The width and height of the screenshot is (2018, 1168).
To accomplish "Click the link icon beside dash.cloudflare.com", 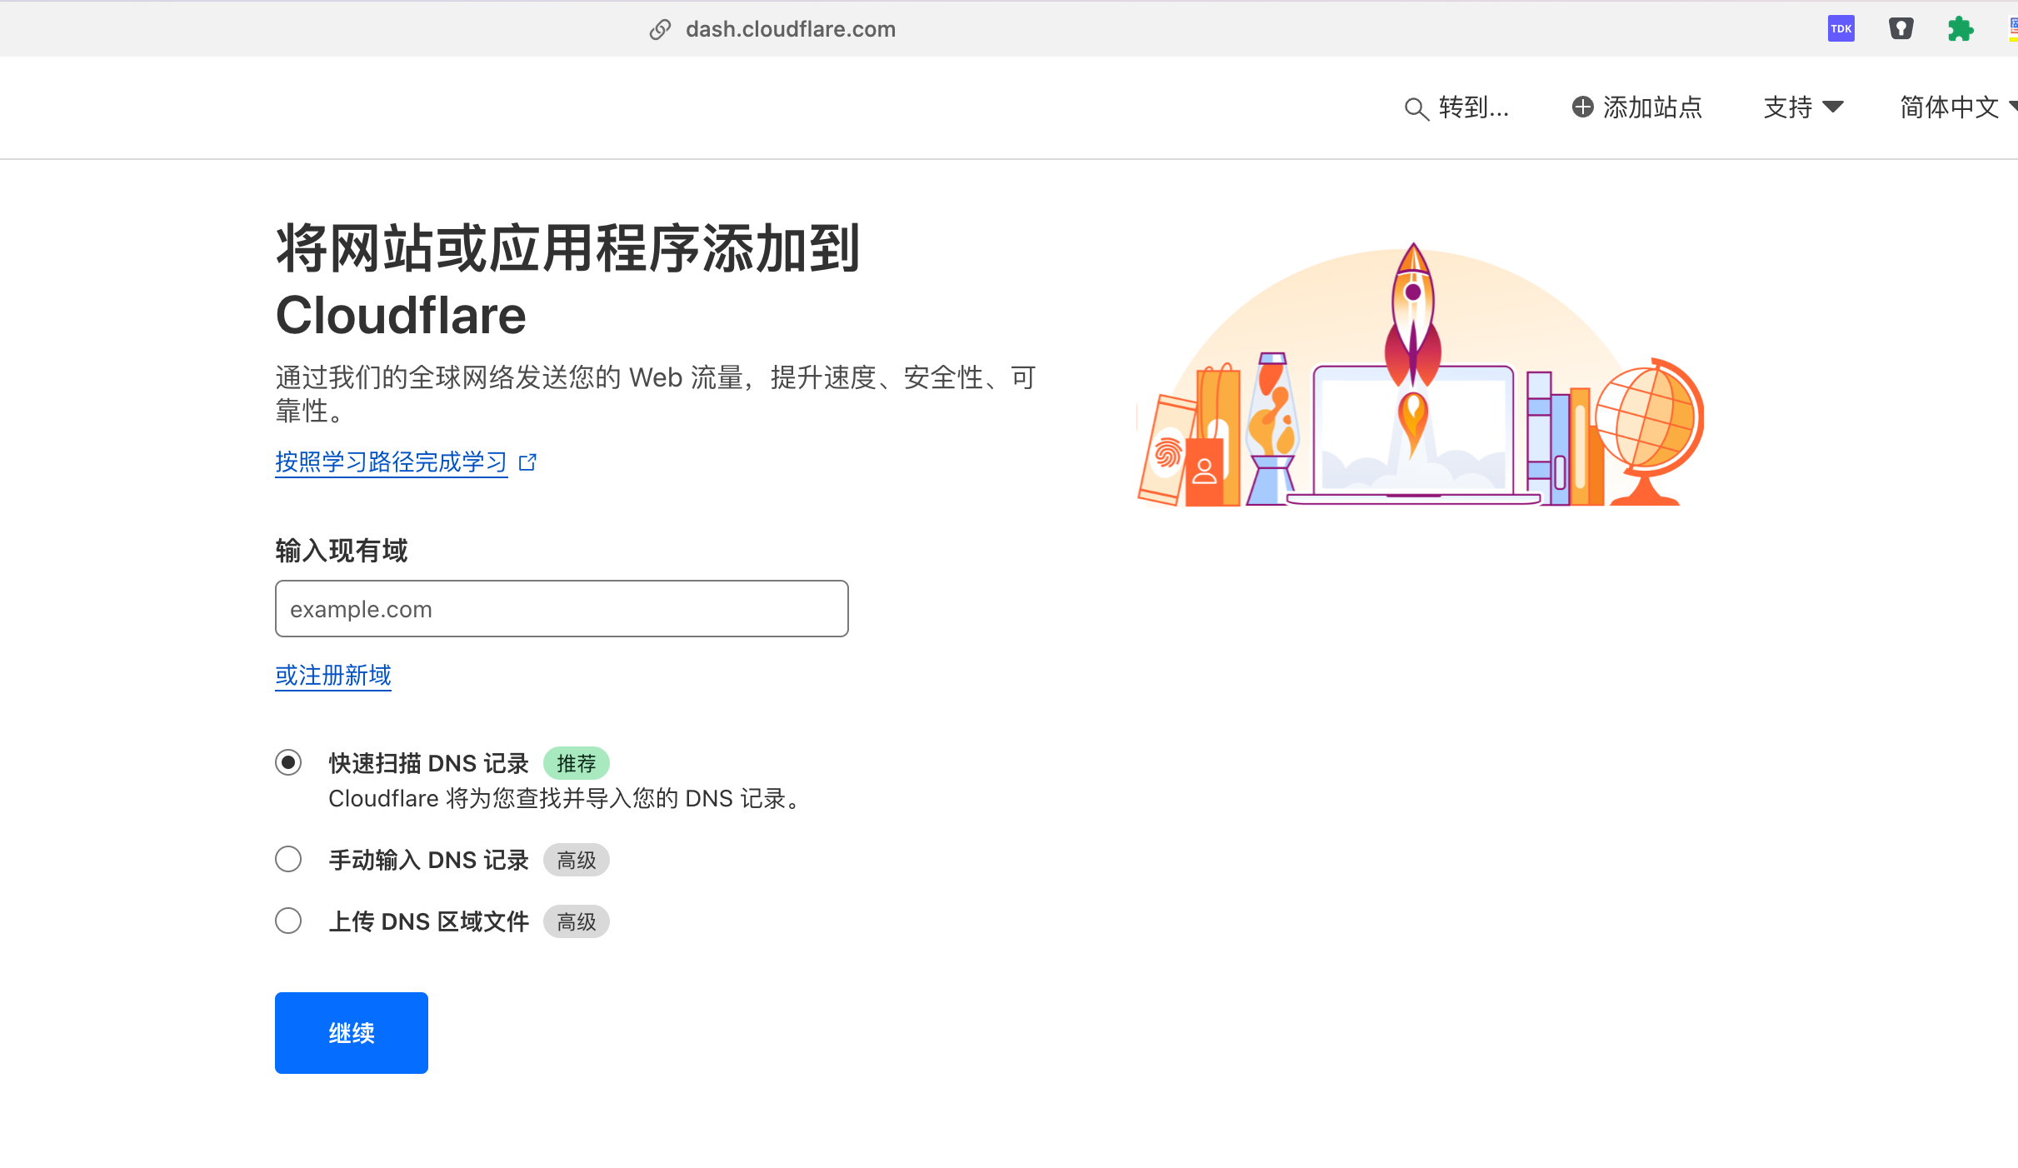I will pyautogui.click(x=660, y=30).
